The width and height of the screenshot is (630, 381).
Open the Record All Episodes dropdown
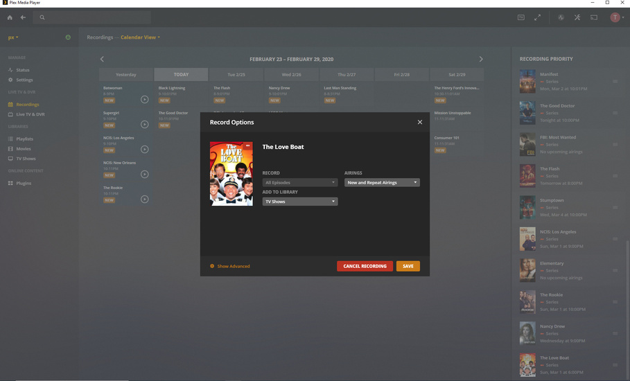click(x=300, y=182)
